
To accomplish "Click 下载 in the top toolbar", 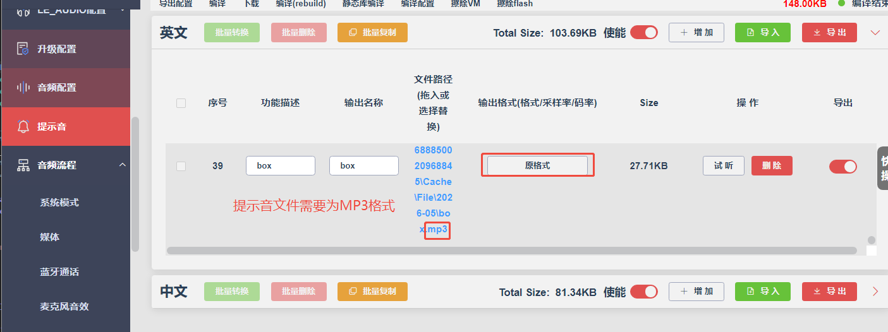I will coord(252,3).
